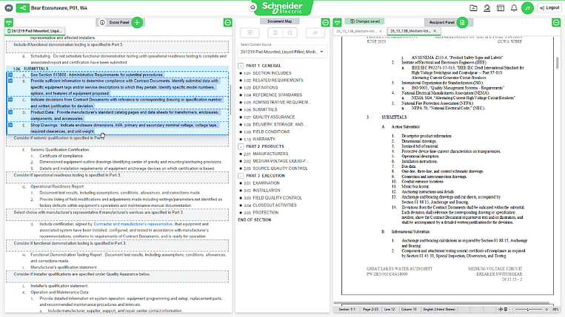Click the Recipient Panel document icon
This screenshot has height=317, width=565.
[462, 22]
